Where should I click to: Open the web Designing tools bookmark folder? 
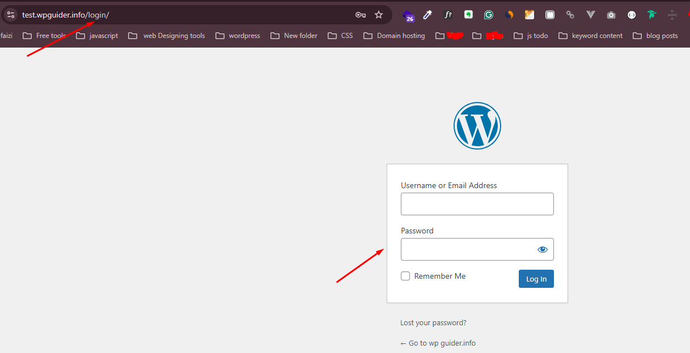pyautogui.click(x=167, y=36)
